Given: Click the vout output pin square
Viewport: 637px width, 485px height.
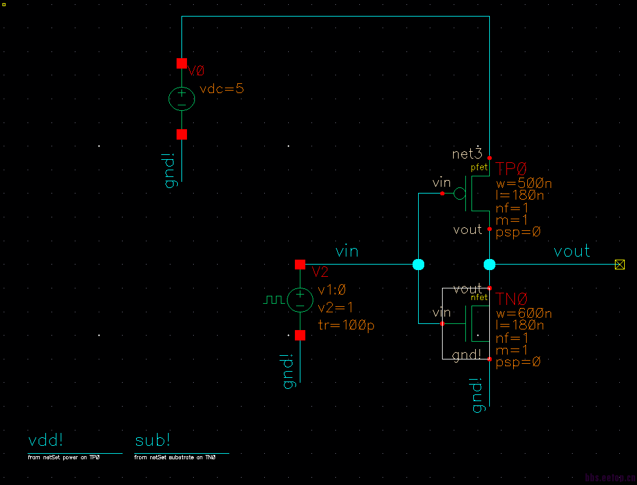Looking at the screenshot, I should pyautogui.click(x=620, y=265).
